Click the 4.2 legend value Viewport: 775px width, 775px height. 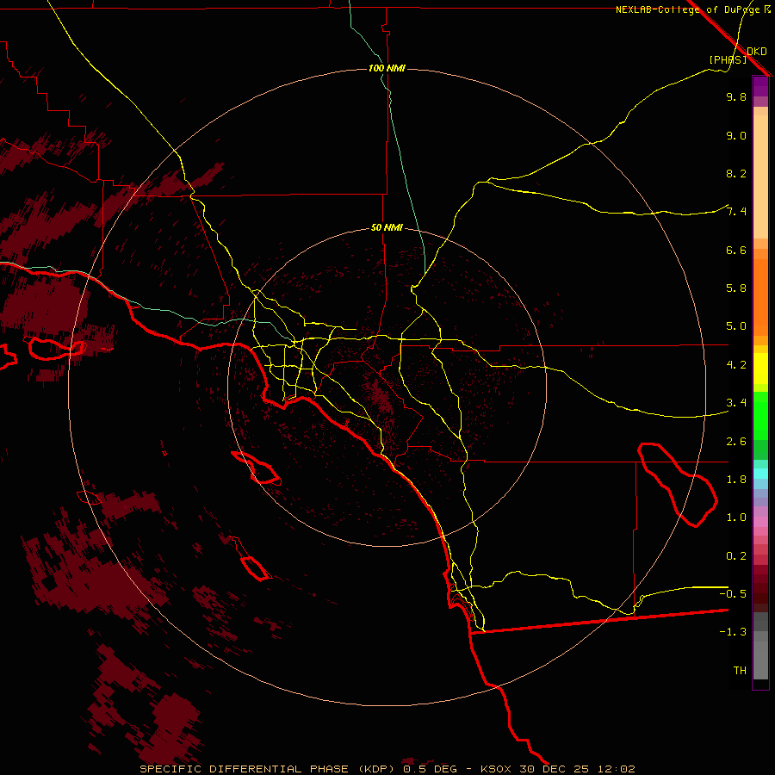(736, 365)
